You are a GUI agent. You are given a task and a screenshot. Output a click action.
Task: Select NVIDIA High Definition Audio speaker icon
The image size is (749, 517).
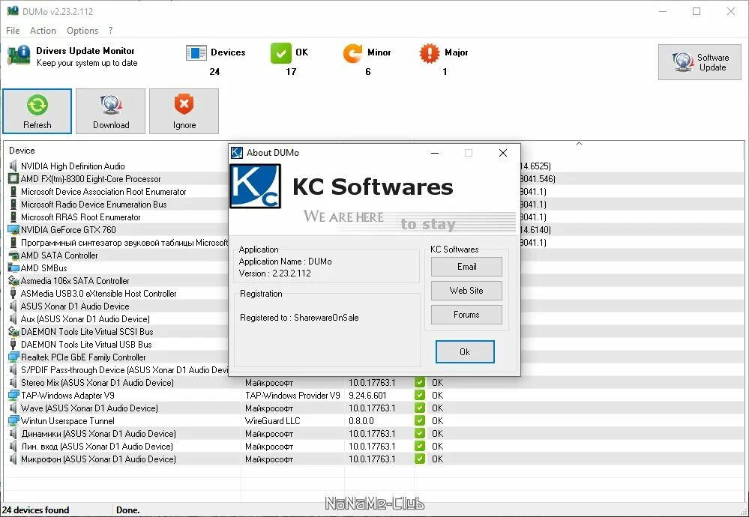pyautogui.click(x=13, y=166)
